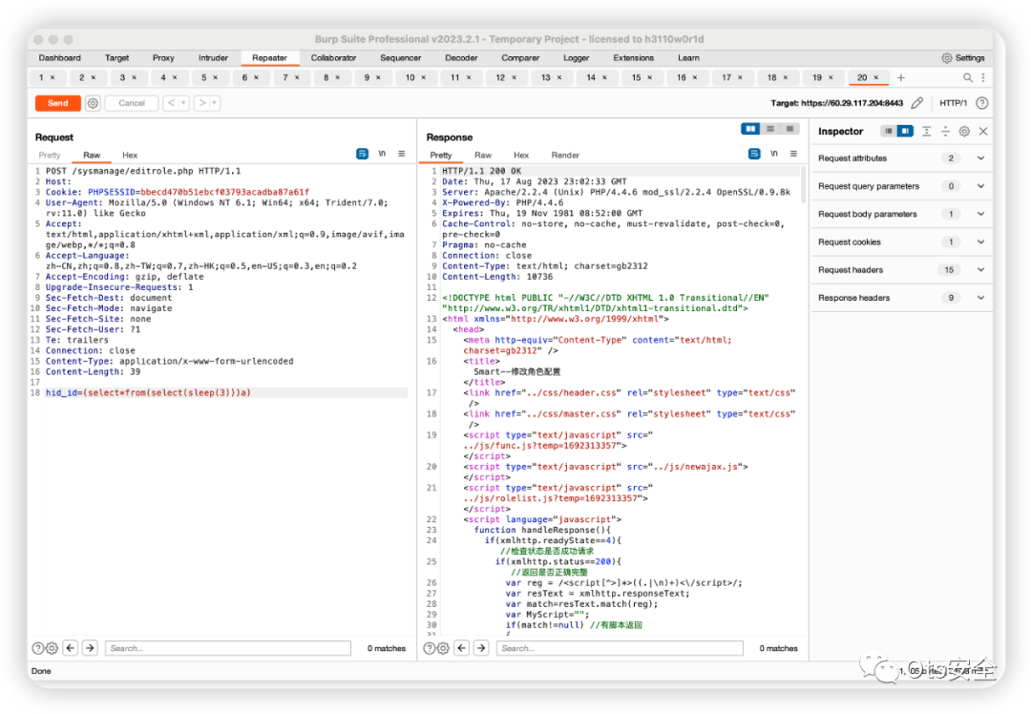This screenshot has height=714, width=1031.
Task: Go to next match in Response
Action: point(481,648)
